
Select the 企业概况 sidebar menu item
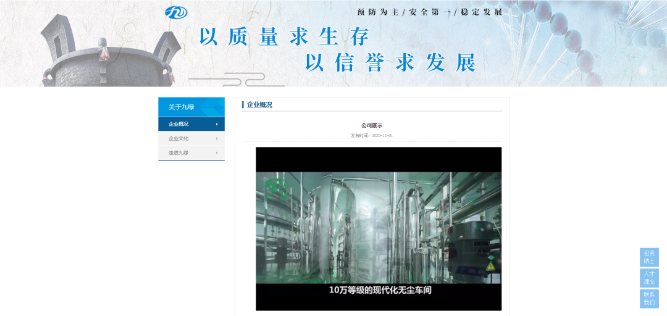[x=179, y=124]
